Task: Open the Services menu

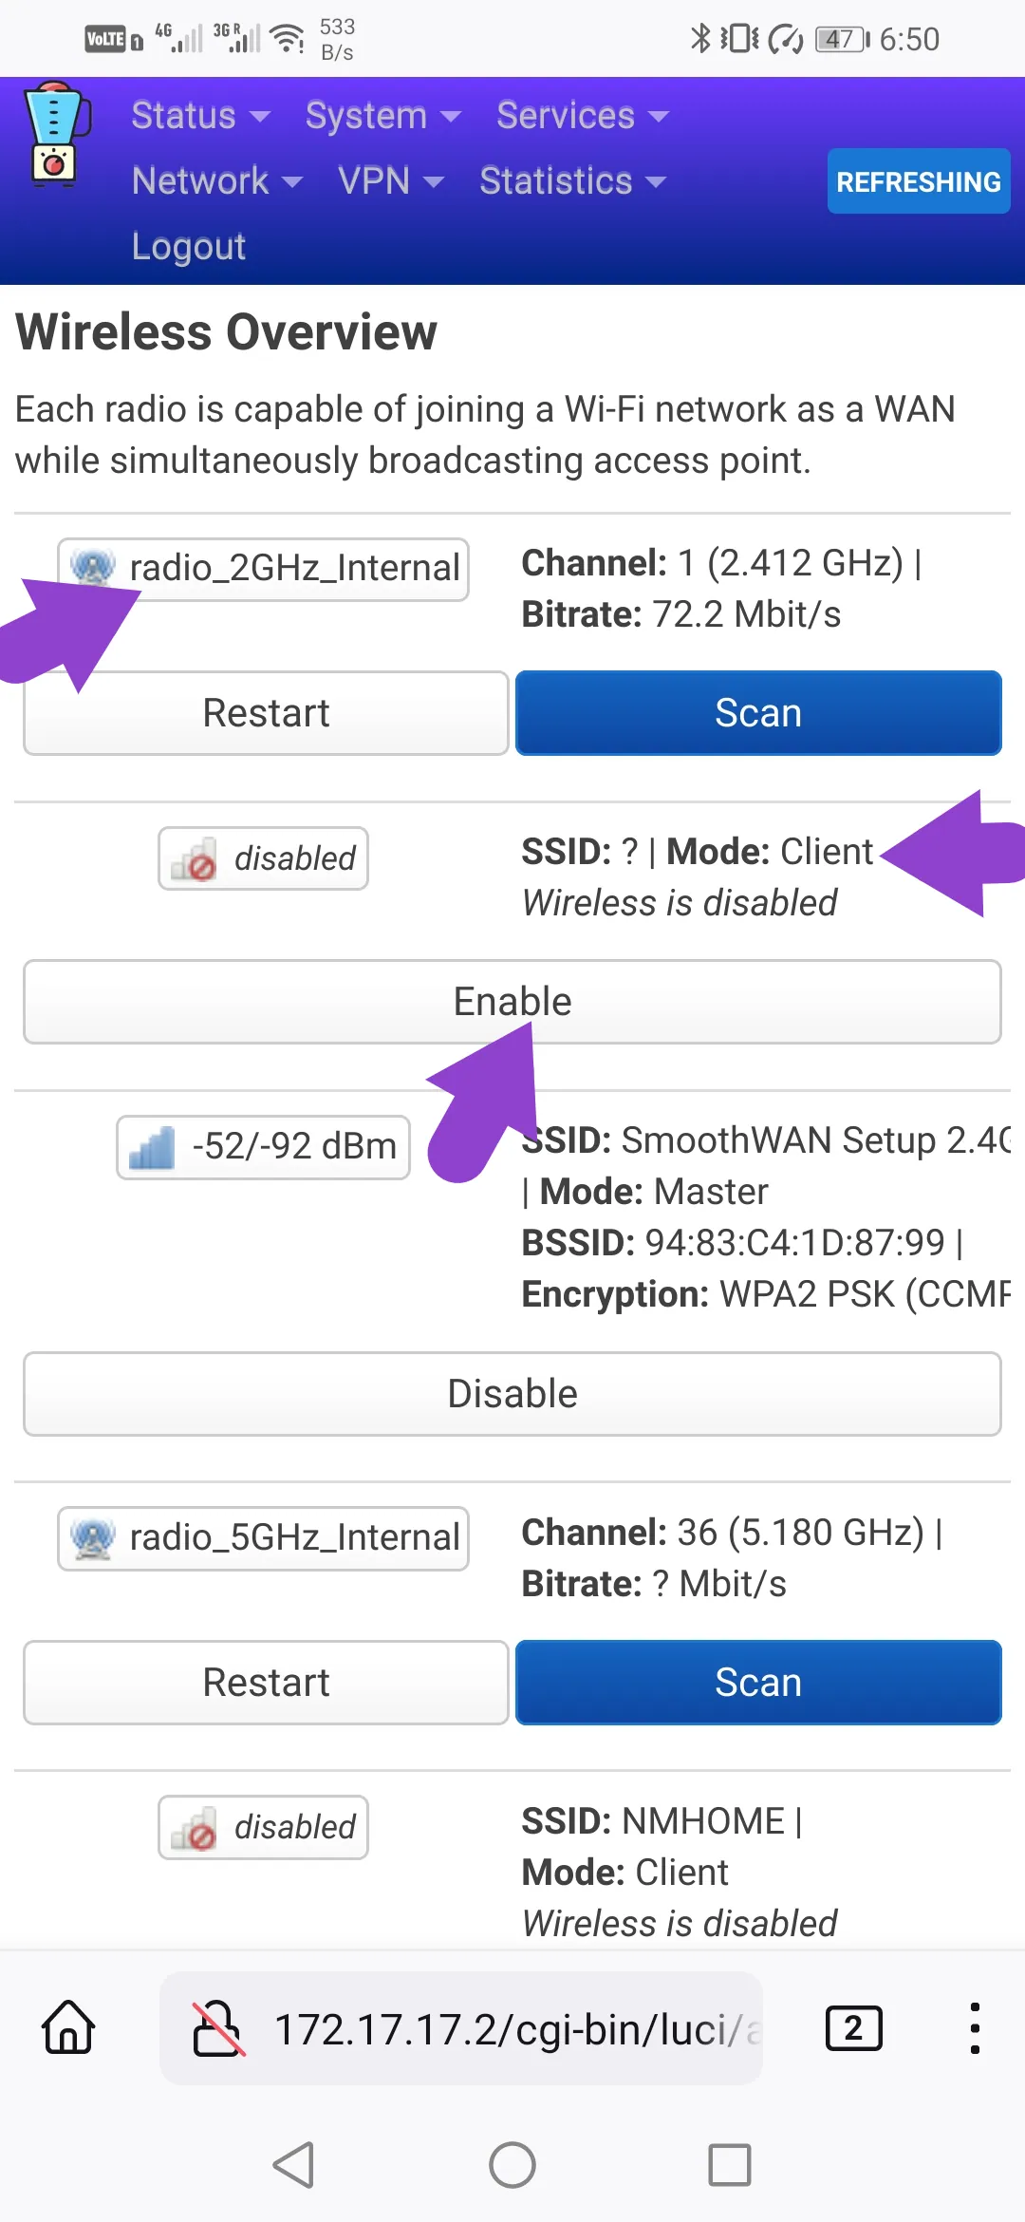Action: point(583,116)
